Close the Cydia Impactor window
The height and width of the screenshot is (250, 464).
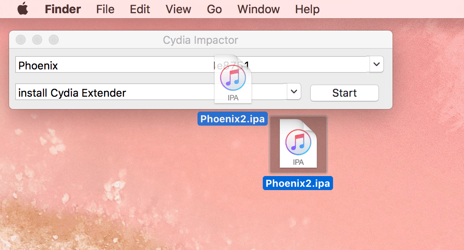tap(21, 40)
